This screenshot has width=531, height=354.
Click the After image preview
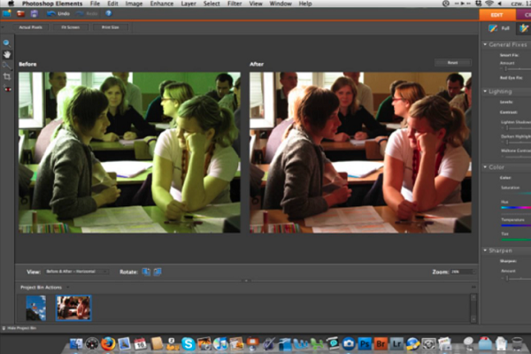(x=360, y=152)
